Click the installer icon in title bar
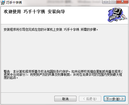The width and height of the screenshot is (129, 105). (x=3, y=3)
